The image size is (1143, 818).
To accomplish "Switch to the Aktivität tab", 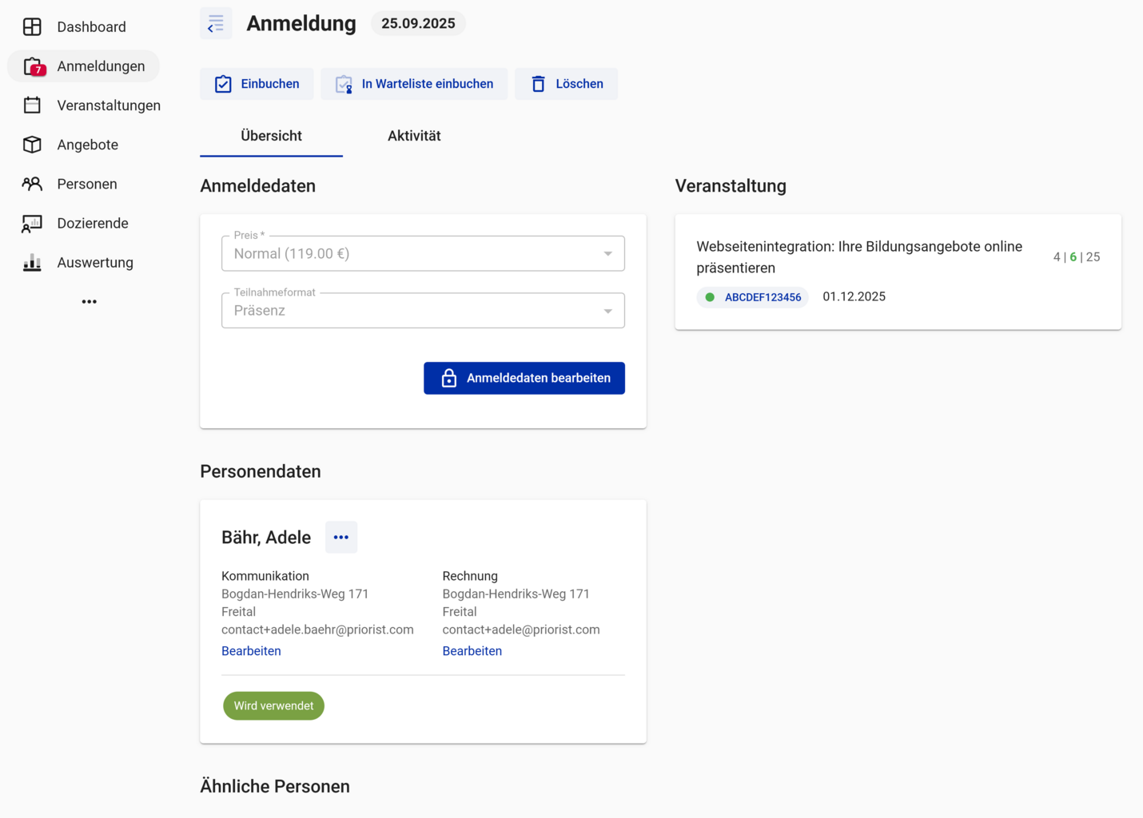I will coord(414,136).
